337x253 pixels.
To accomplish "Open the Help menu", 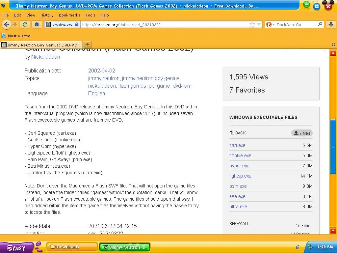I will coord(105,15).
